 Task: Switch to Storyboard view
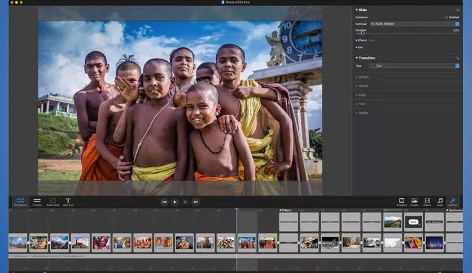tap(20, 202)
